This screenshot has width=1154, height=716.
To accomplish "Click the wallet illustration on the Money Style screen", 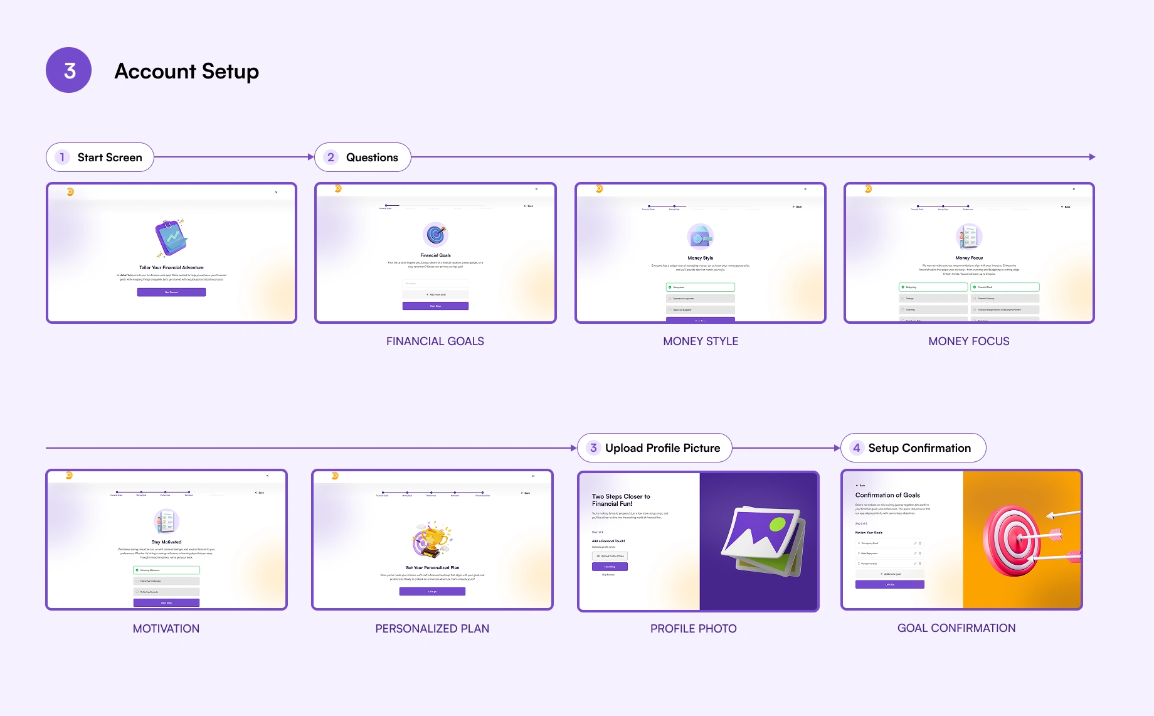I will point(701,237).
